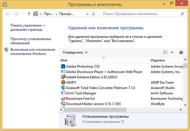Viewport: 190px width, 131px height.
Task: Select the Adobe Photoshop CS5 icon
Action: coord(63,67)
